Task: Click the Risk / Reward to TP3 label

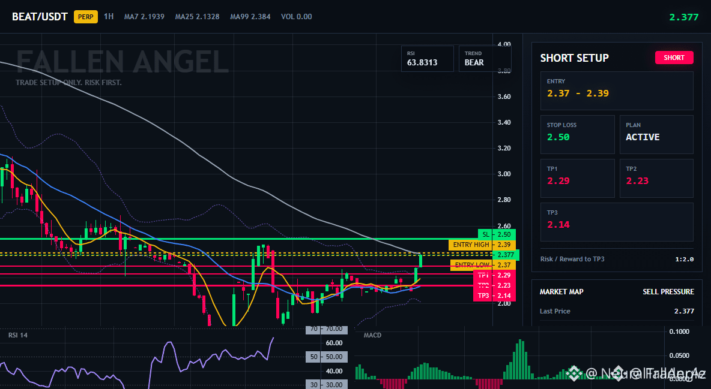Action: pyautogui.click(x=572, y=259)
